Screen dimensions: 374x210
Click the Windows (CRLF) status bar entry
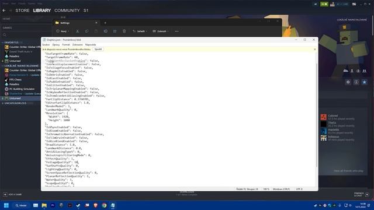point(281,189)
